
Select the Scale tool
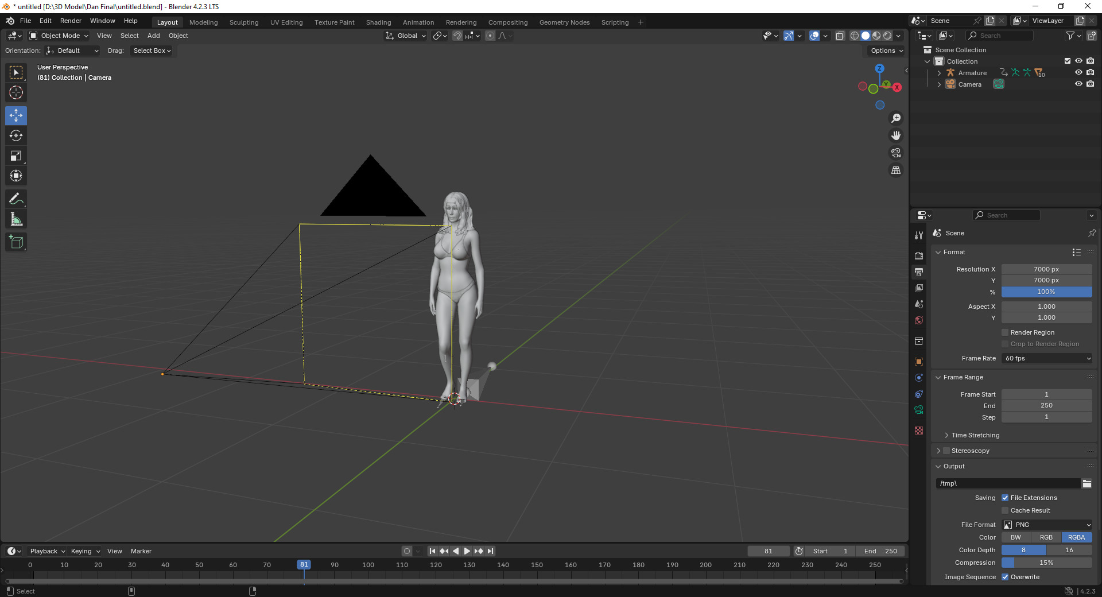(x=16, y=156)
